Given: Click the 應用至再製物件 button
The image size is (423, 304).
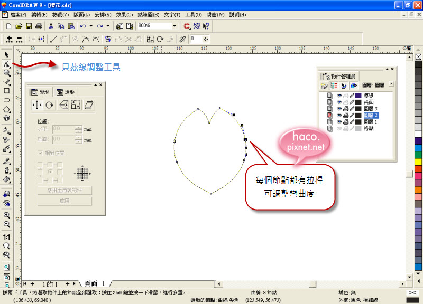Looking at the screenshot, I should [x=65, y=190].
